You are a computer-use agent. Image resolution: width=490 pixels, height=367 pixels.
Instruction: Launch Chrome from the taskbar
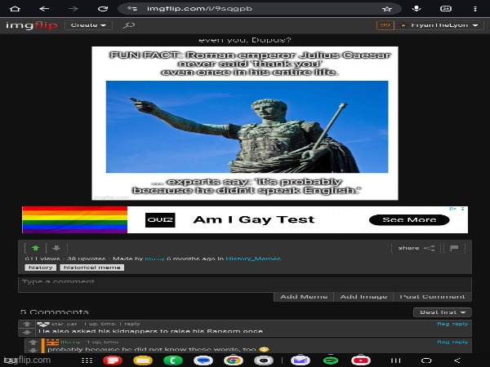point(233,360)
